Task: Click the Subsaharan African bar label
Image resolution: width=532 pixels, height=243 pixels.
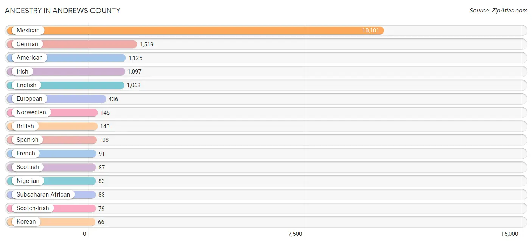Action: (x=44, y=195)
